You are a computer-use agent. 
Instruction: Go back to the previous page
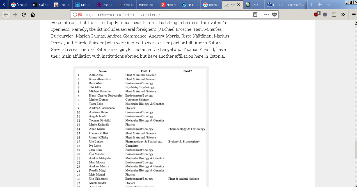tap(6, 15)
